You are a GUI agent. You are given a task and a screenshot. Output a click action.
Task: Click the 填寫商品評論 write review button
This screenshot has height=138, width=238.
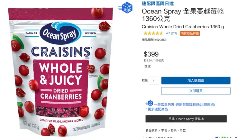(x=190, y=33)
